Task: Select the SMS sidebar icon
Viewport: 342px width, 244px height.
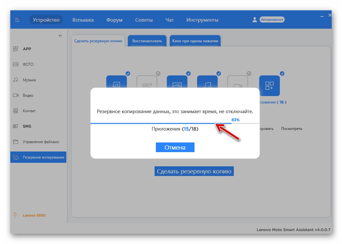Action: tap(16, 126)
